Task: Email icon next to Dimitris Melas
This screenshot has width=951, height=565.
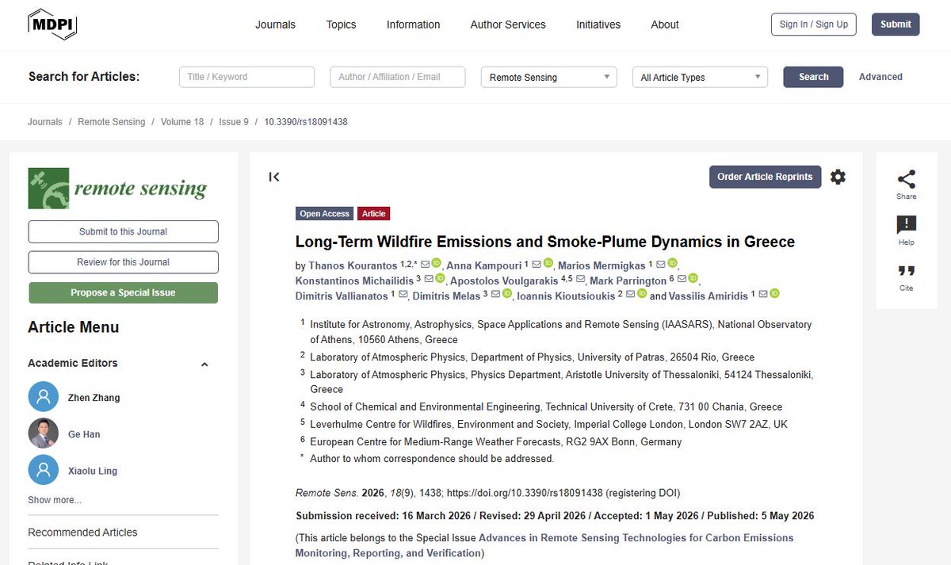Action: coord(495,294)
